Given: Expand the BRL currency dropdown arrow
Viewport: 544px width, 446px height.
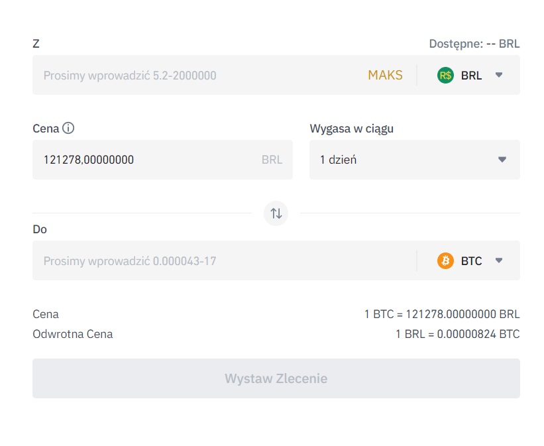Looking at the screenshot, I should [499, 75].
